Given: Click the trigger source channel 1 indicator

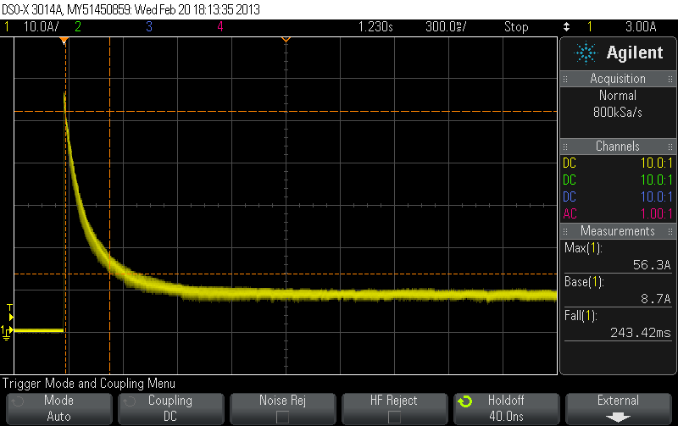Looking at the screenshot, I should tap(589, 27).
